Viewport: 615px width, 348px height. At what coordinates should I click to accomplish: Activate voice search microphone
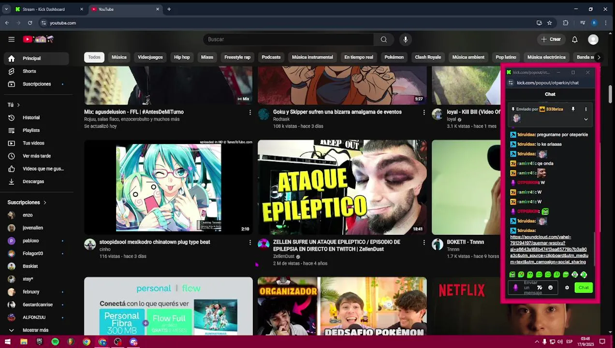click(405, 39)
